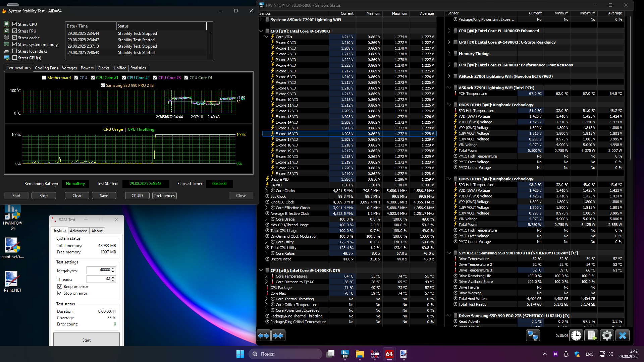The height and width of the screenshot is (362, 644).
Task: Open Statistics tab in AIDA64
Action: pos(138,68)
